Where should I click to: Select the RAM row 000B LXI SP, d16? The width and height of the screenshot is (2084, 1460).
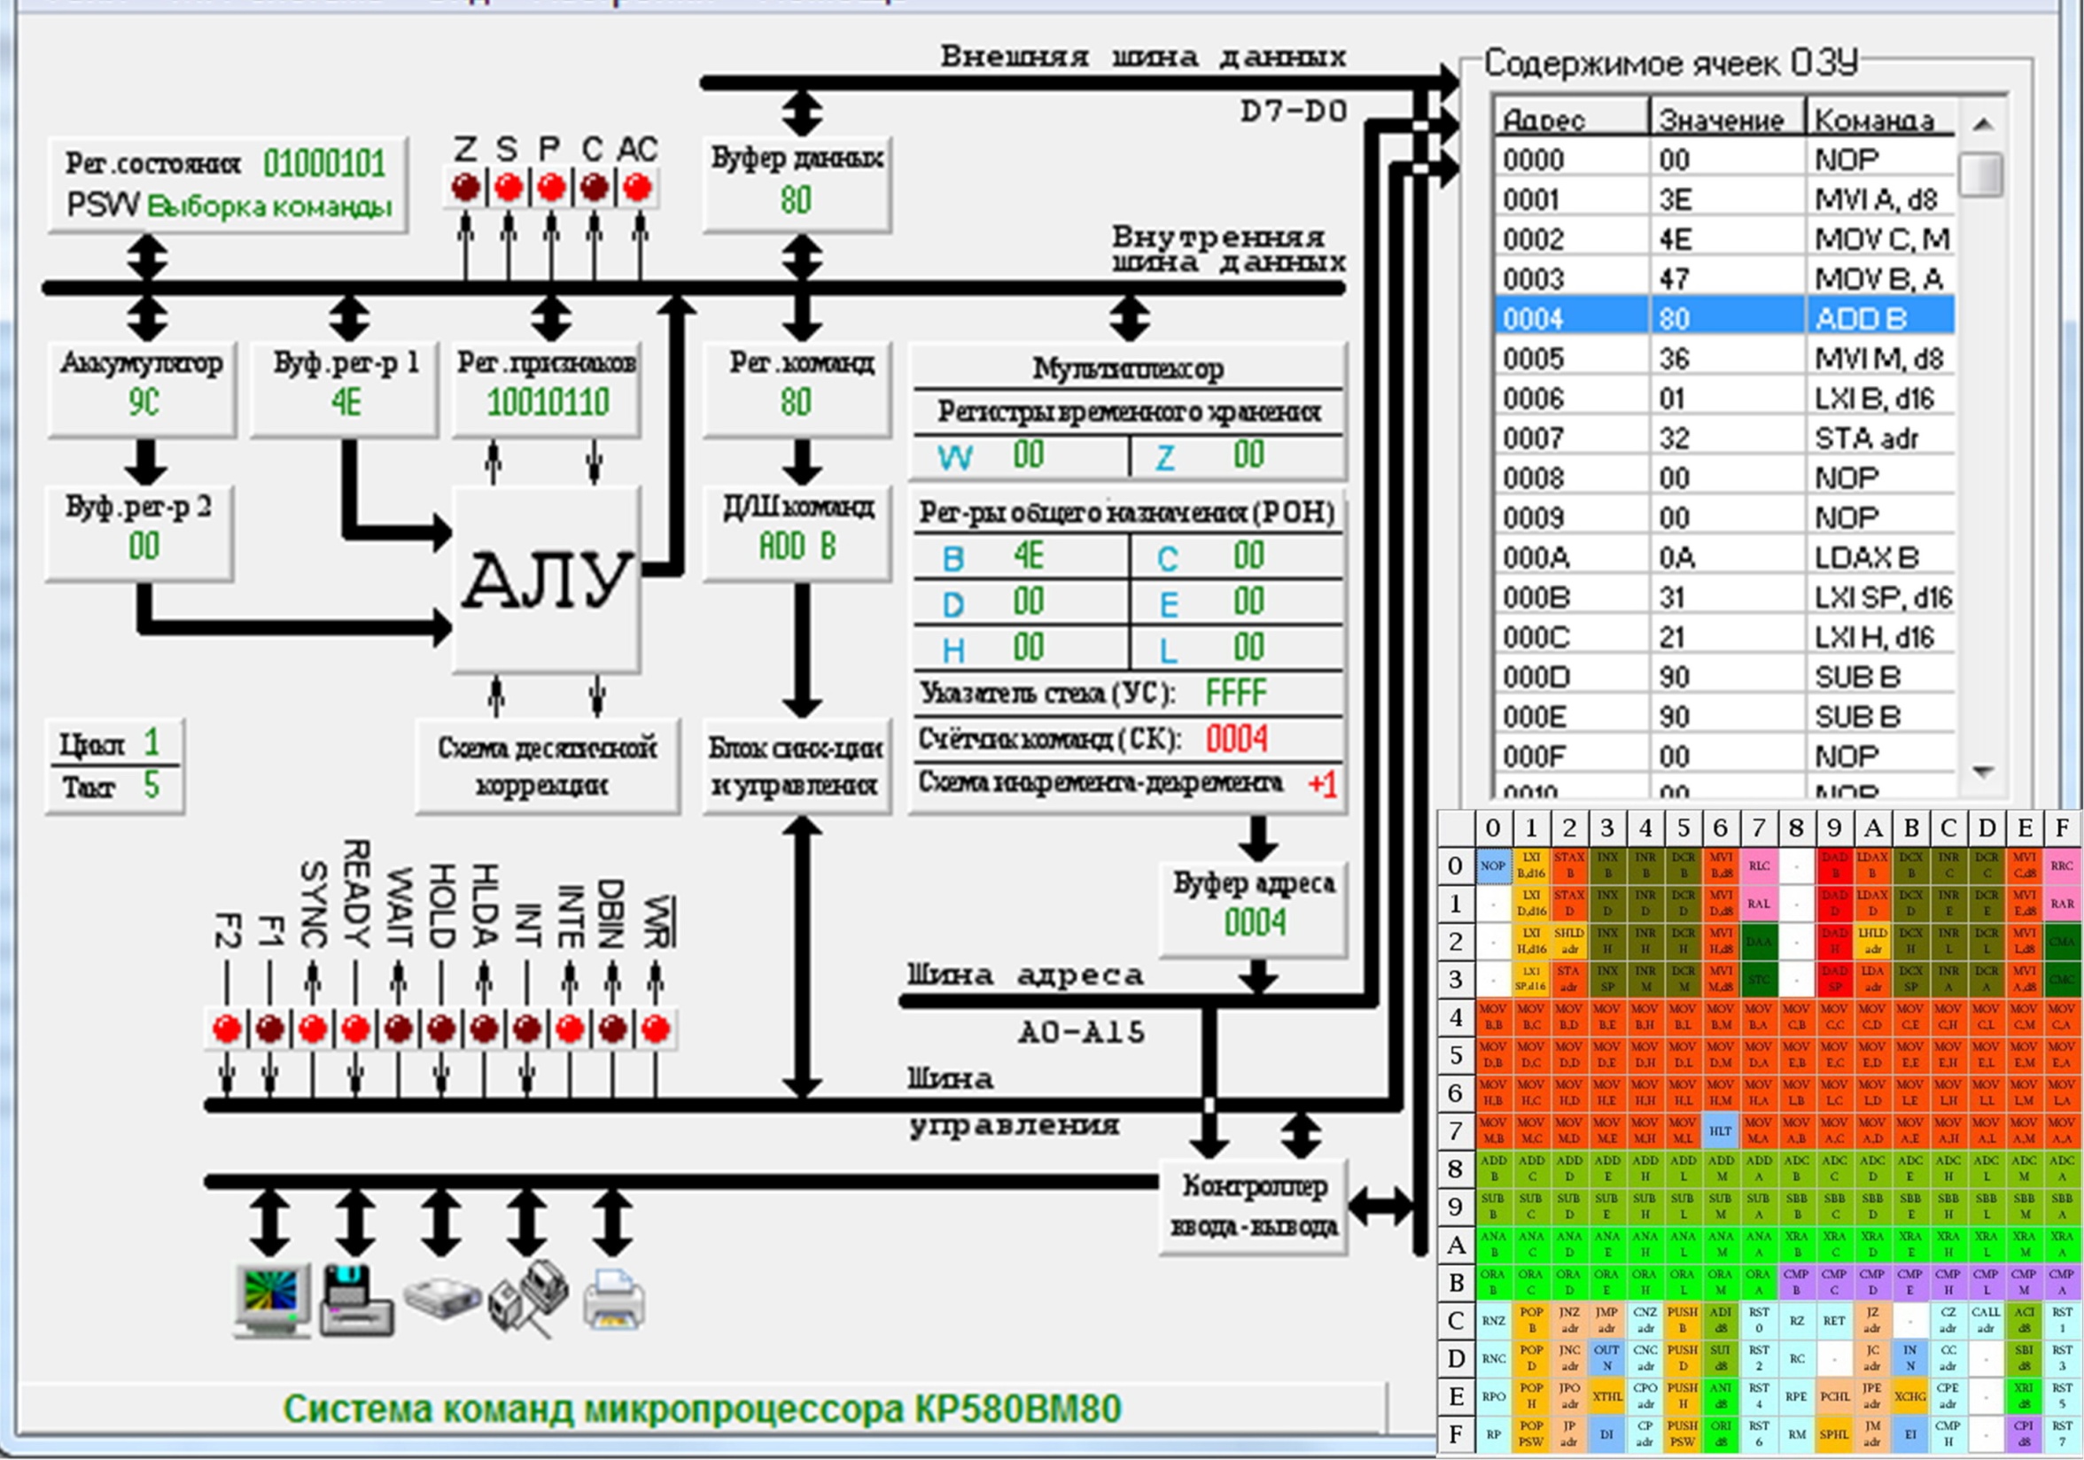tap(1724, 597)
